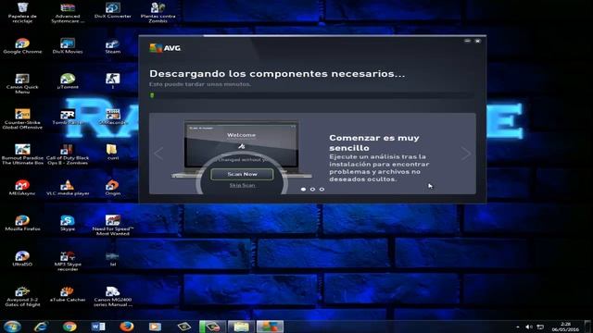Viewport: 593px width, 333px height.
Task: Click the UltraISO desktop icon
Action: 22,258
